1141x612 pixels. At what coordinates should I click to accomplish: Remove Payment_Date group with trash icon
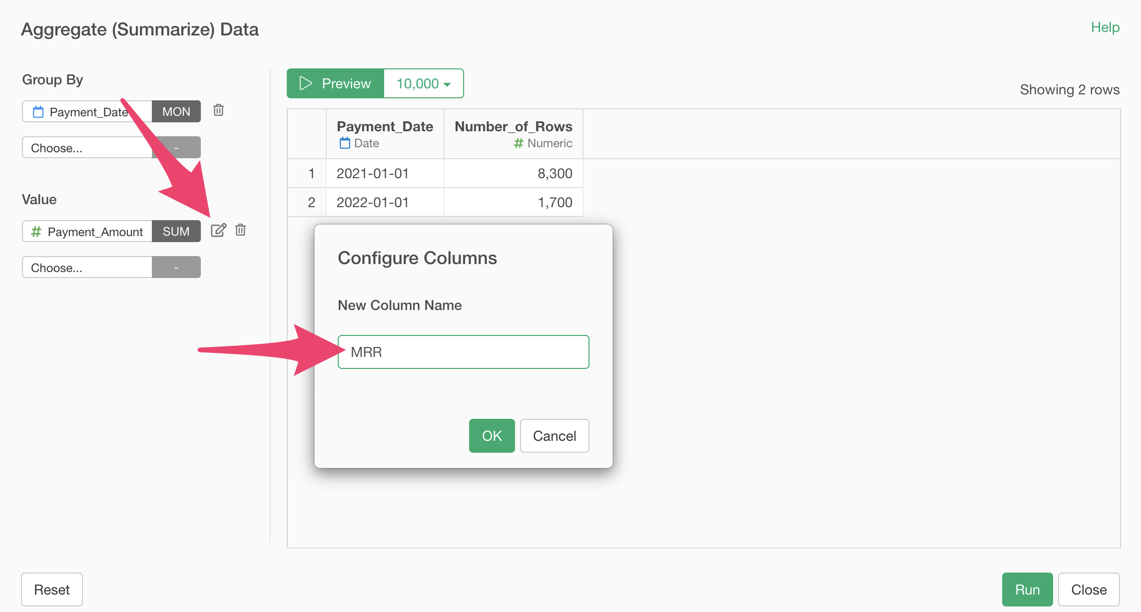pos(218,110)
